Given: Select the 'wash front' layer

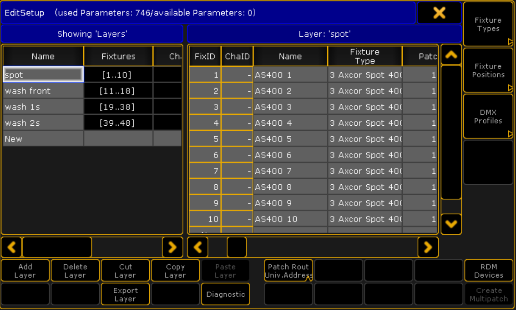Looking at the screenshot, I should point(43,91).
